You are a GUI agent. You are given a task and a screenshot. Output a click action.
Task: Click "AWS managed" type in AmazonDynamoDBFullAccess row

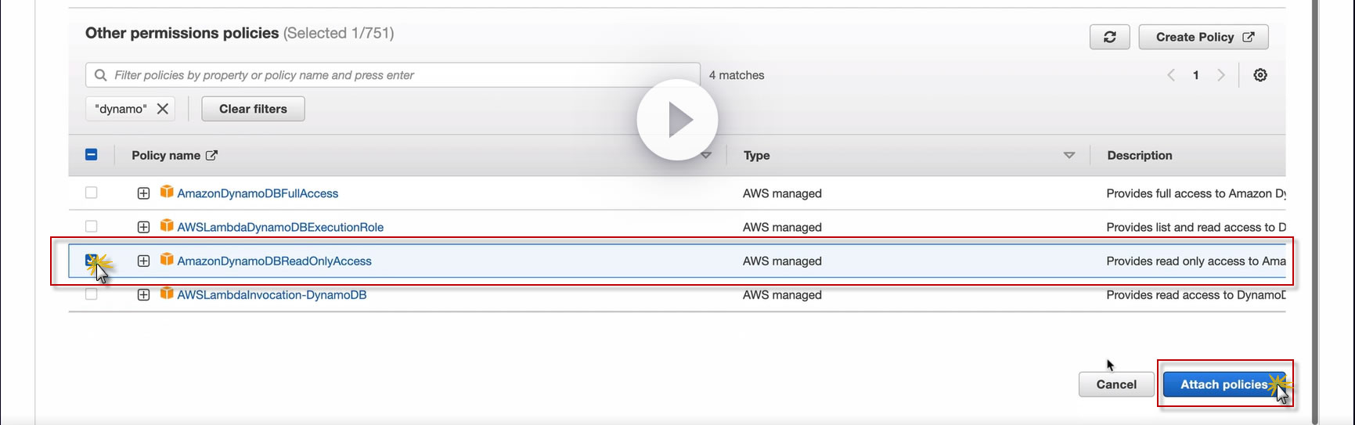coord(782,193)
